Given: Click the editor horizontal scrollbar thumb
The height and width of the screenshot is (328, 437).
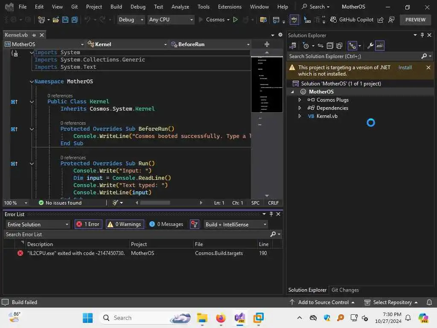Looking at the screenshot, I should (155, 203).
